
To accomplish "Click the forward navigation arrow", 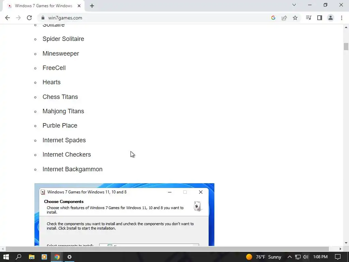I will [18, 18].
